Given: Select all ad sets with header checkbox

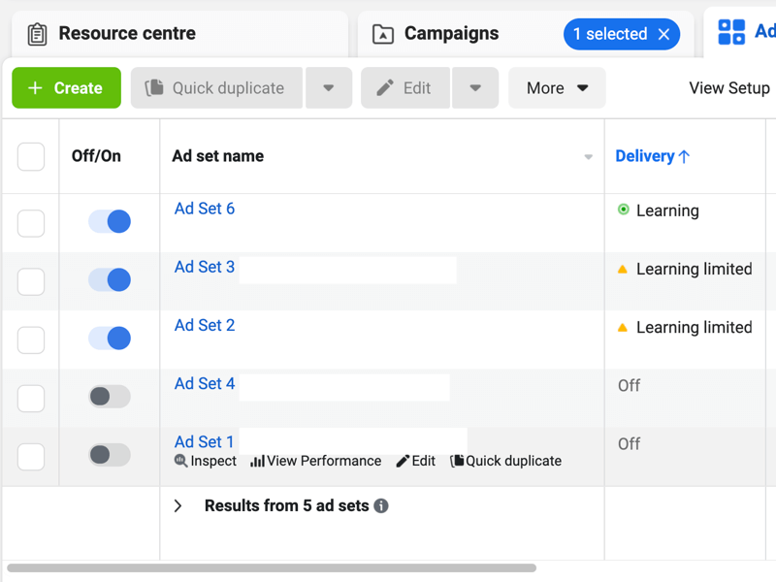Looking at the screenshot, I should coord(31,156).
